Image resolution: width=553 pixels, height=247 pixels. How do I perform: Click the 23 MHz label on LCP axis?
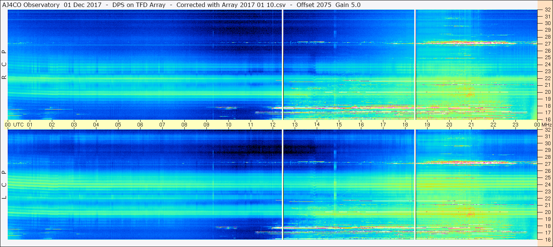(547, 191)
